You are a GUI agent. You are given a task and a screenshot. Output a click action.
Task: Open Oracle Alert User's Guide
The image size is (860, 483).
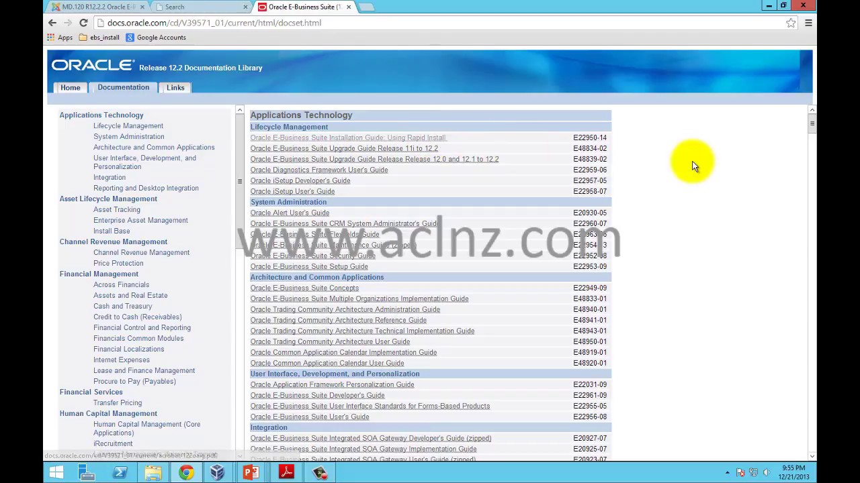[290, 213]
